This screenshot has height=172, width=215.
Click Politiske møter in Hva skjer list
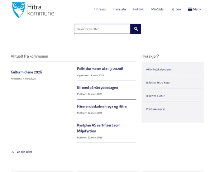[156, 109]
